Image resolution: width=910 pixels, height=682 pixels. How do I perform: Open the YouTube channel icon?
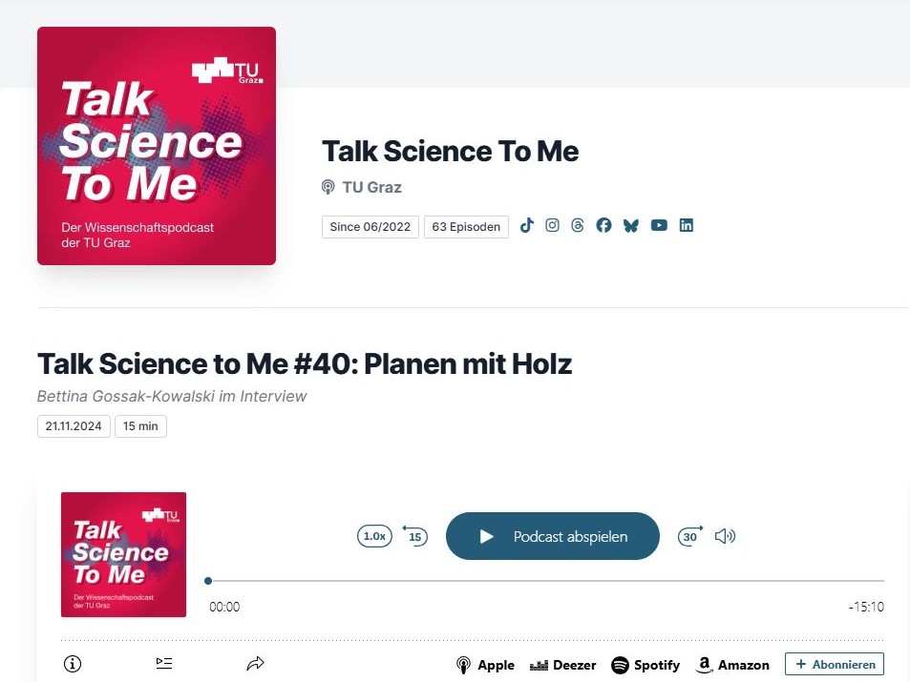pyautogui.click(x=659, y=226)
